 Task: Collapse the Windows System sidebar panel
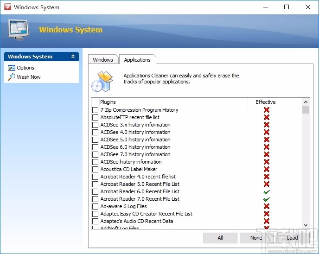pyautogui.click(x=73, y=57)
